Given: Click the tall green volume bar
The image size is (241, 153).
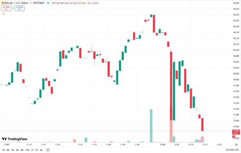Looking at the screenshot, I should pos(151,126).
